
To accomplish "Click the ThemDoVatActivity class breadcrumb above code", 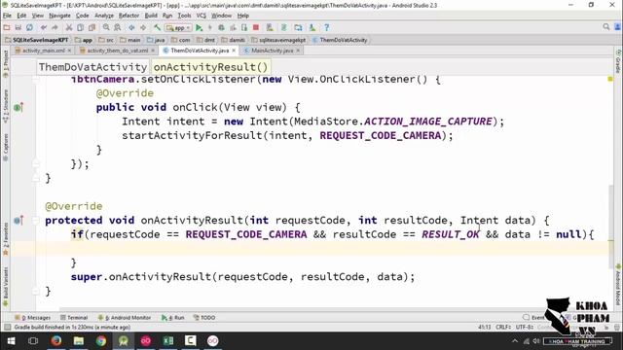I will coord(93,67).
